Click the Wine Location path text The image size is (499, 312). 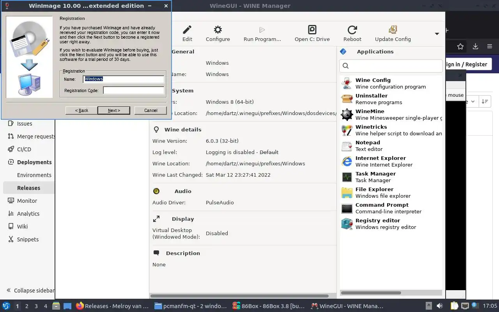(255, 163)
